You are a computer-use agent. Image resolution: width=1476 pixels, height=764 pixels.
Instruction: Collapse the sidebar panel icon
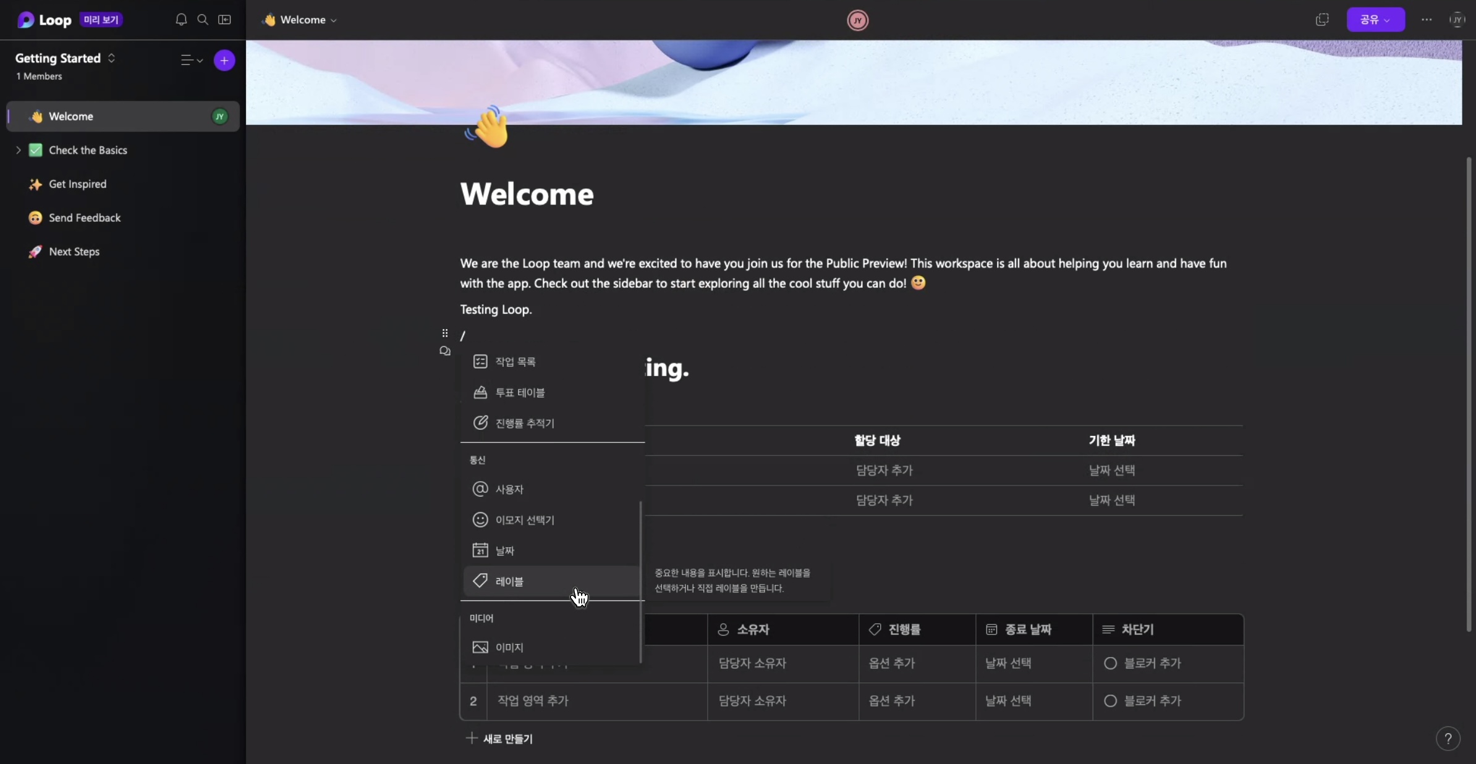tap(225, 20)
